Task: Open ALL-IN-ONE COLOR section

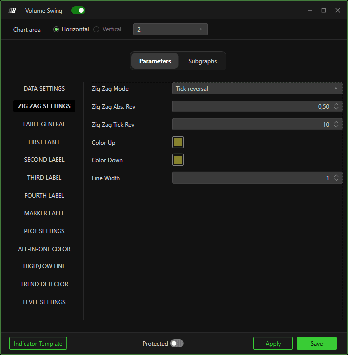Action: pyautogui.click(x=45, y=249)
